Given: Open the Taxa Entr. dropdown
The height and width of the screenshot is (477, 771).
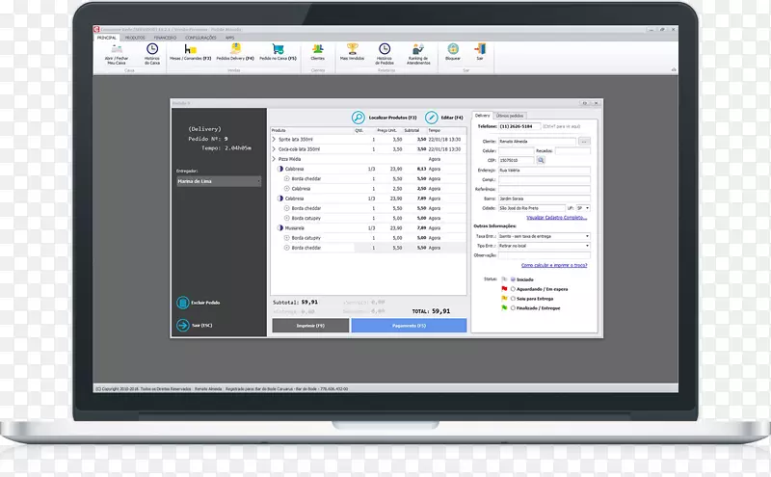Looking at the screenshot, I should point(545,235).
